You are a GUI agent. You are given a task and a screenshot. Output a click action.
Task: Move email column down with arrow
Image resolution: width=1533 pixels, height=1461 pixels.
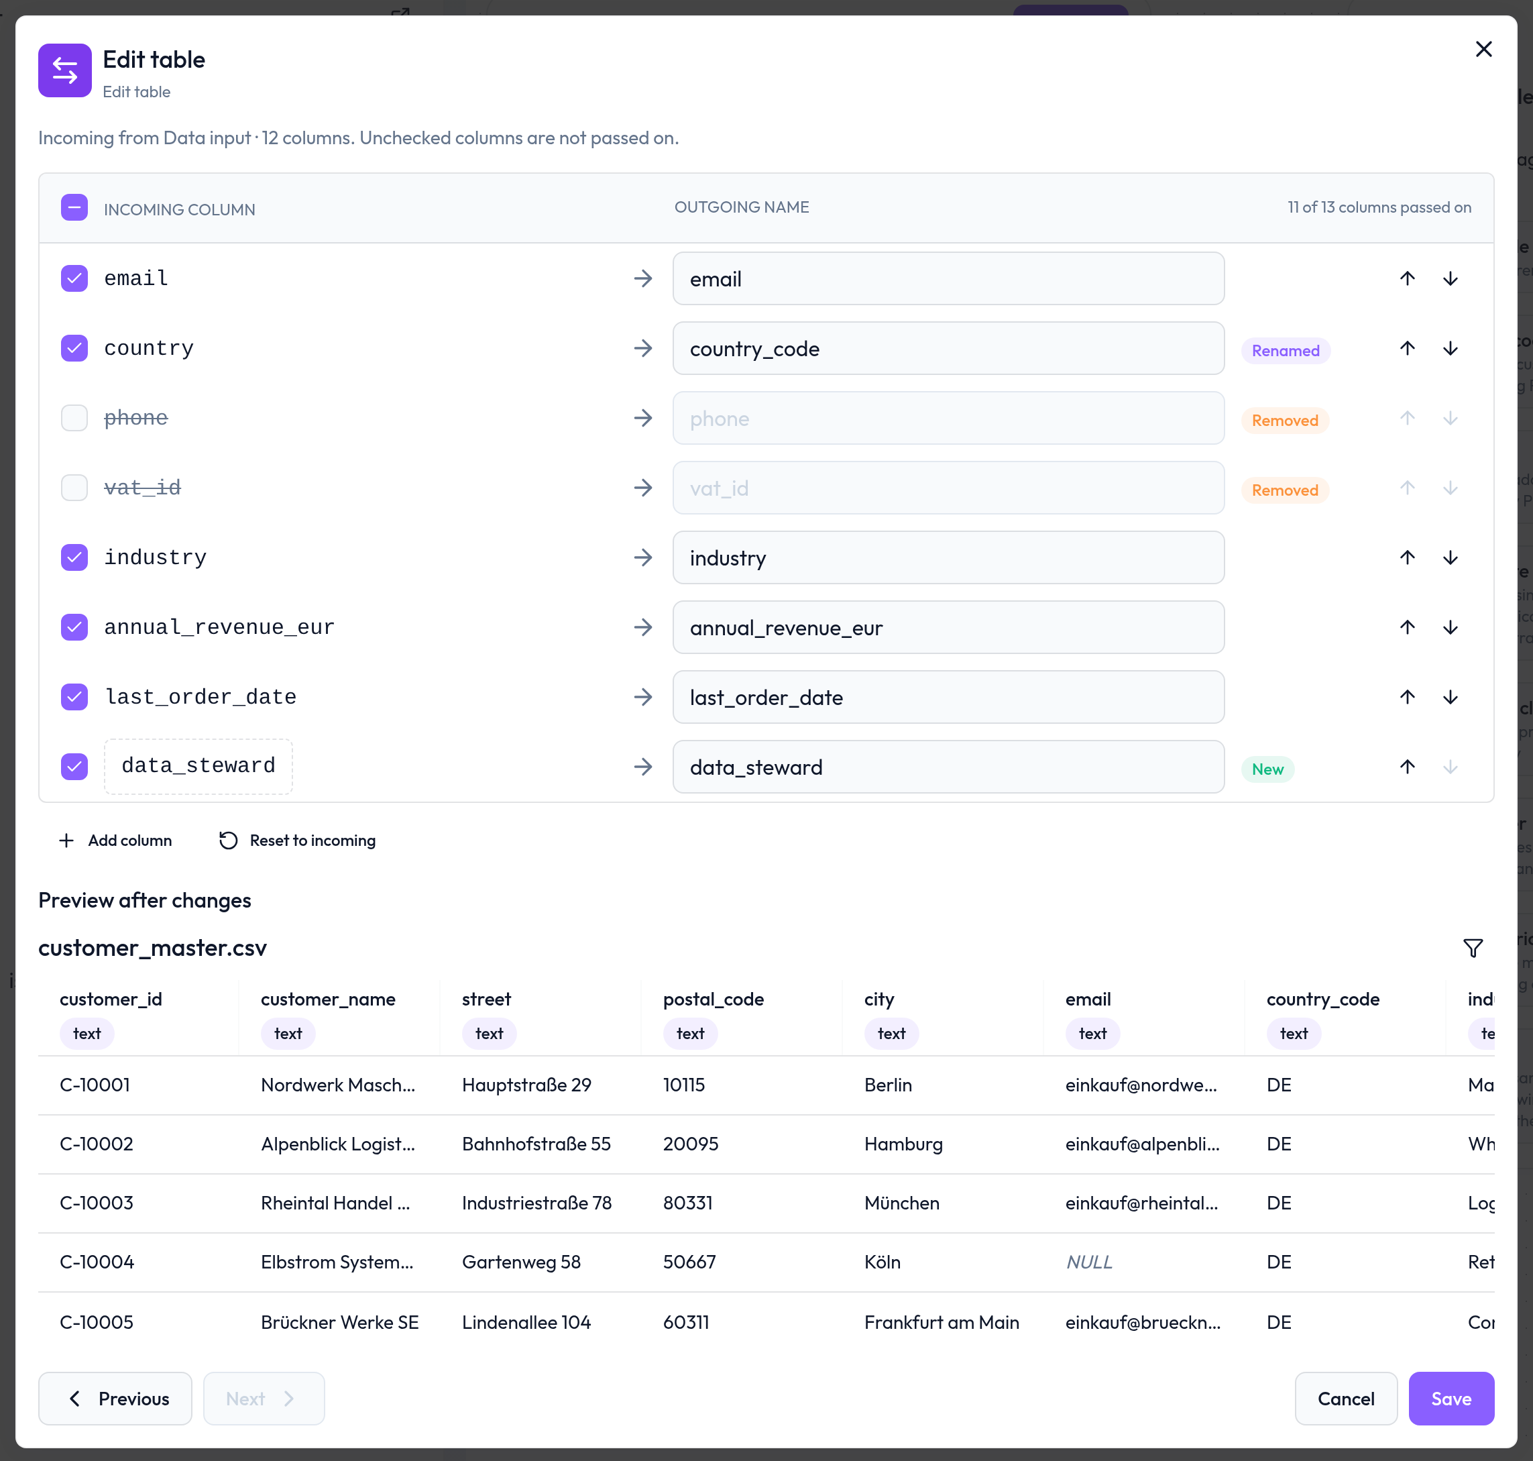point(1450,279)
